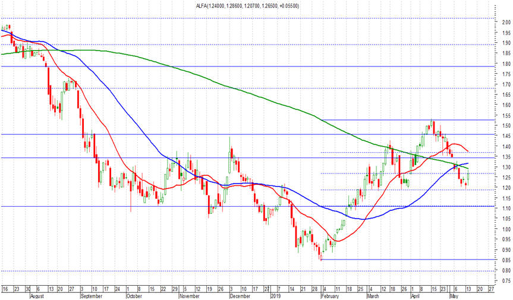Click the 0.95 price axis label

[506, 240]
